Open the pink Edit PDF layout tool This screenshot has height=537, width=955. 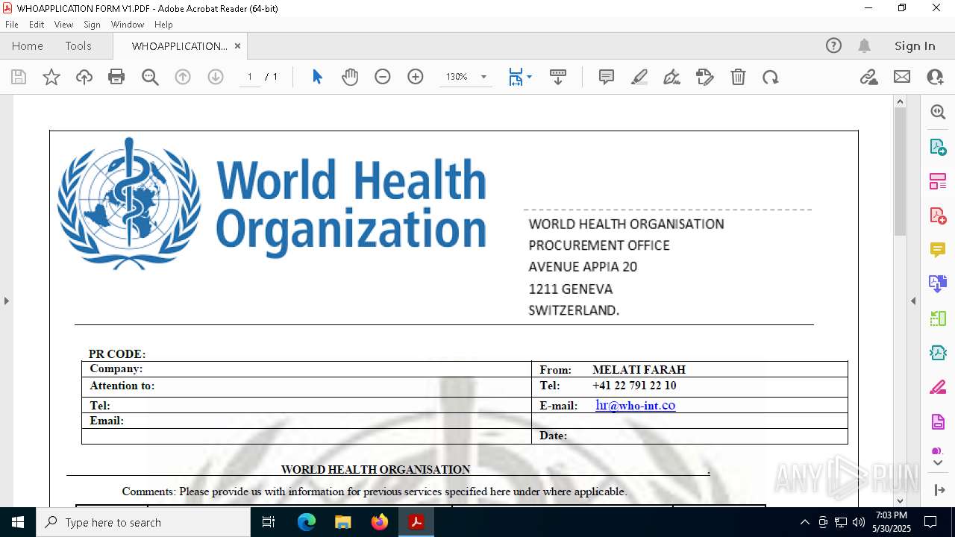tap(938, 181)
